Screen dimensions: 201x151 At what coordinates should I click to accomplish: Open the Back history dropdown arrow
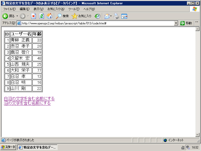pyautogui.click(x=17, y=16)
